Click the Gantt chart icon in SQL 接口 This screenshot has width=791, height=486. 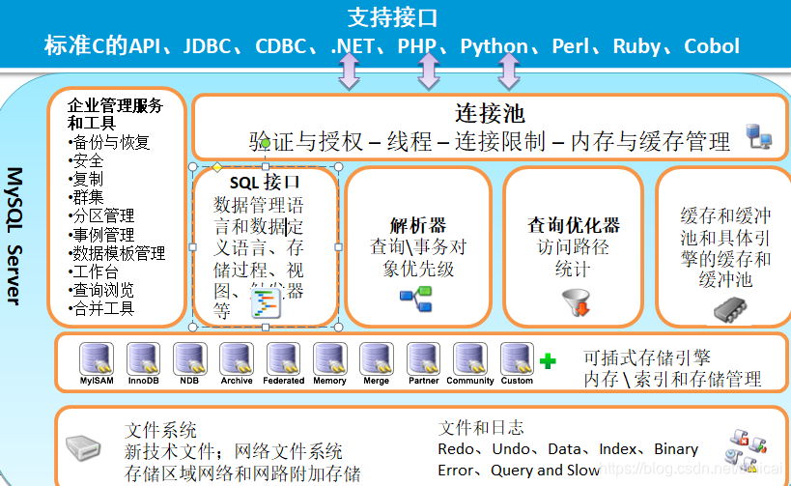266,303
